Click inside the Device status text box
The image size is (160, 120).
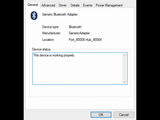[x=80, y=69]
